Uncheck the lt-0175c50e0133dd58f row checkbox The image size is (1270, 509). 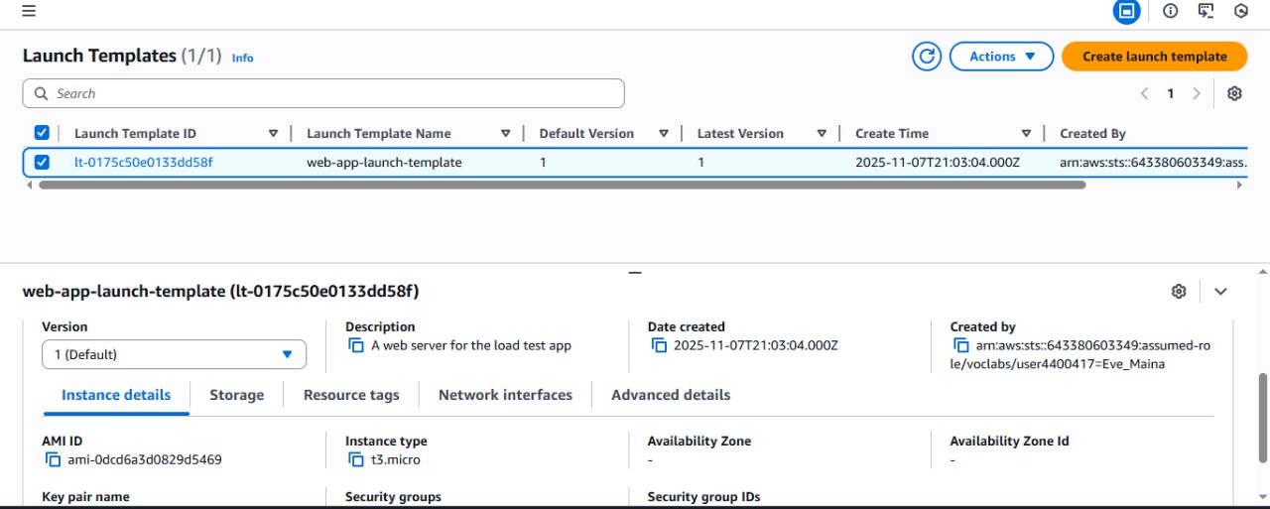click(x=42, y=162)
